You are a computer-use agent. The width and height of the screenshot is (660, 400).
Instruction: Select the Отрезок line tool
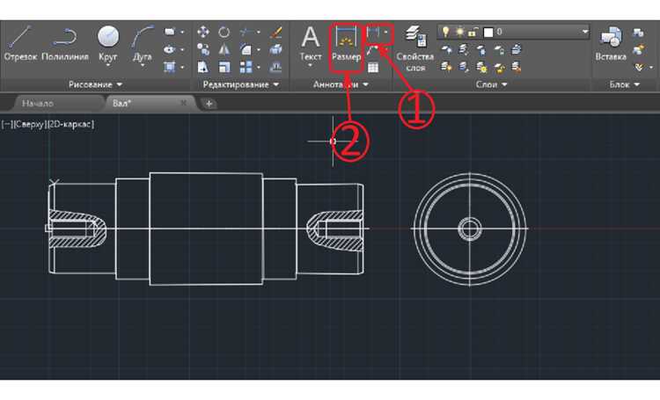20,43
